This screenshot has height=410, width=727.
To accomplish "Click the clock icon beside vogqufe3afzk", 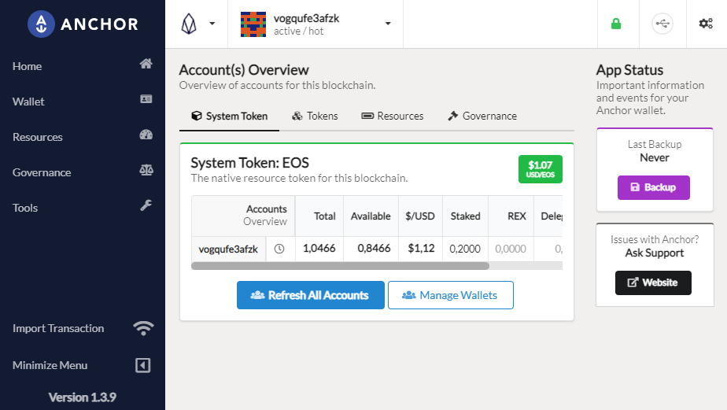I will click(x=279, y=249).
